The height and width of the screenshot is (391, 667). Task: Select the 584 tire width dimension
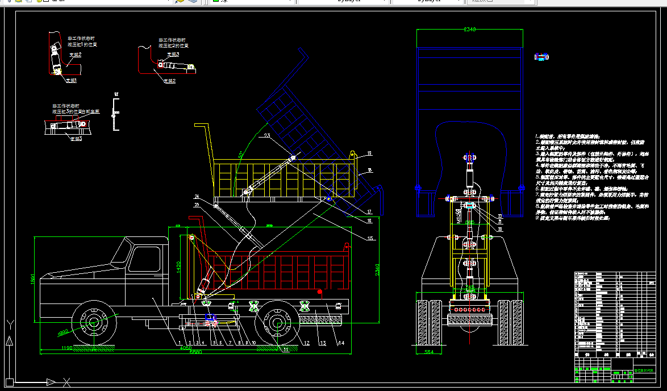428,352
